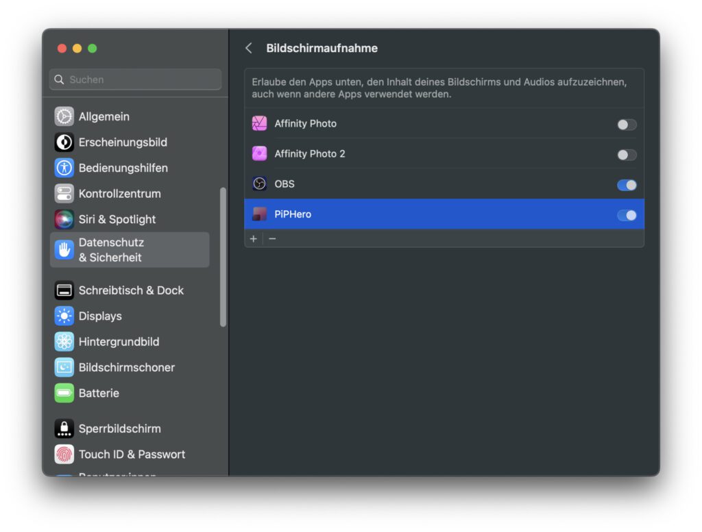Disable screen recording for OBS

pyautogui.click(x=625, y=184)
